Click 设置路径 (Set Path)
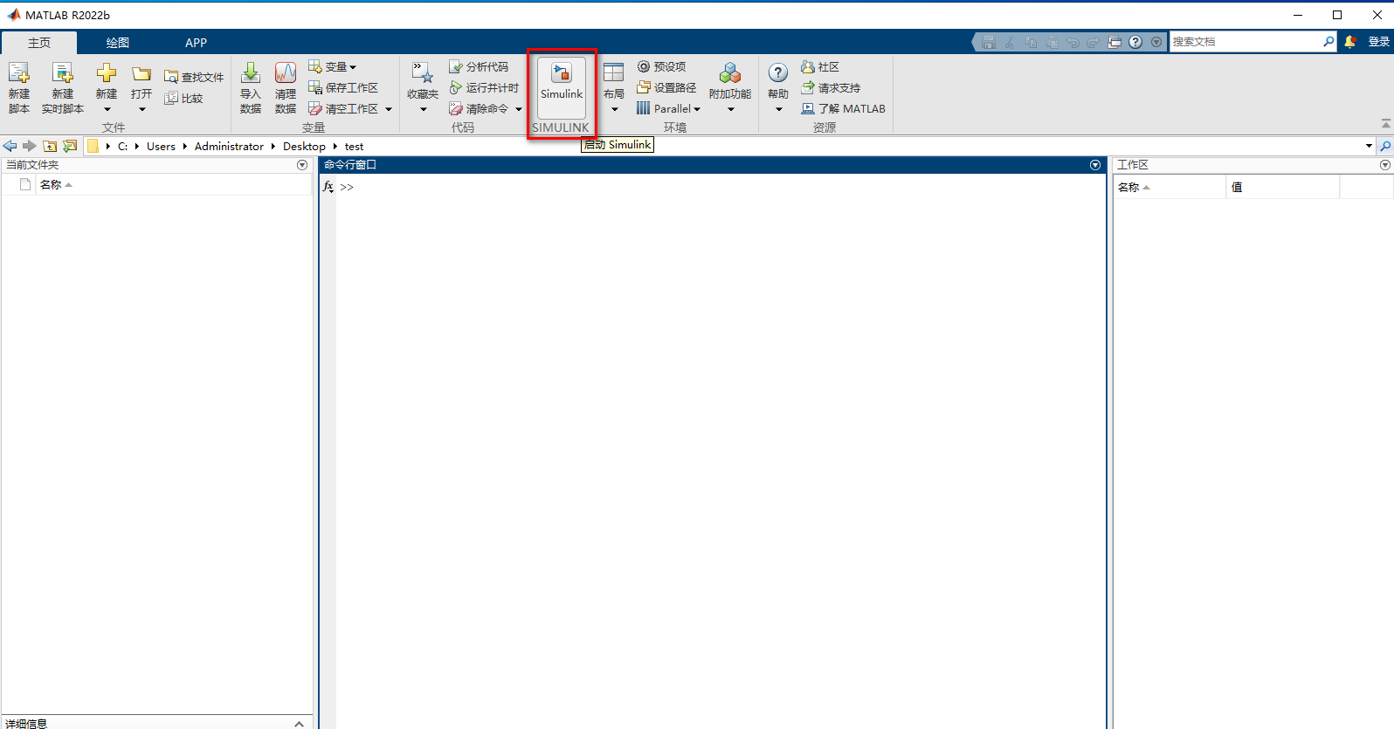Viewport: 1394px width, 729px height. (666, 88)
